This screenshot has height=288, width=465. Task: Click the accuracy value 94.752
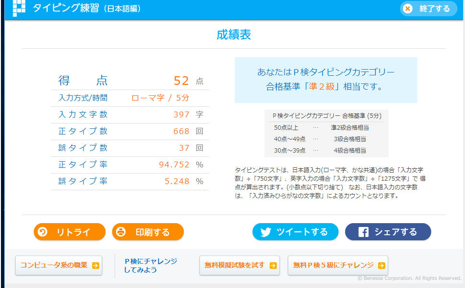(174, 165)
